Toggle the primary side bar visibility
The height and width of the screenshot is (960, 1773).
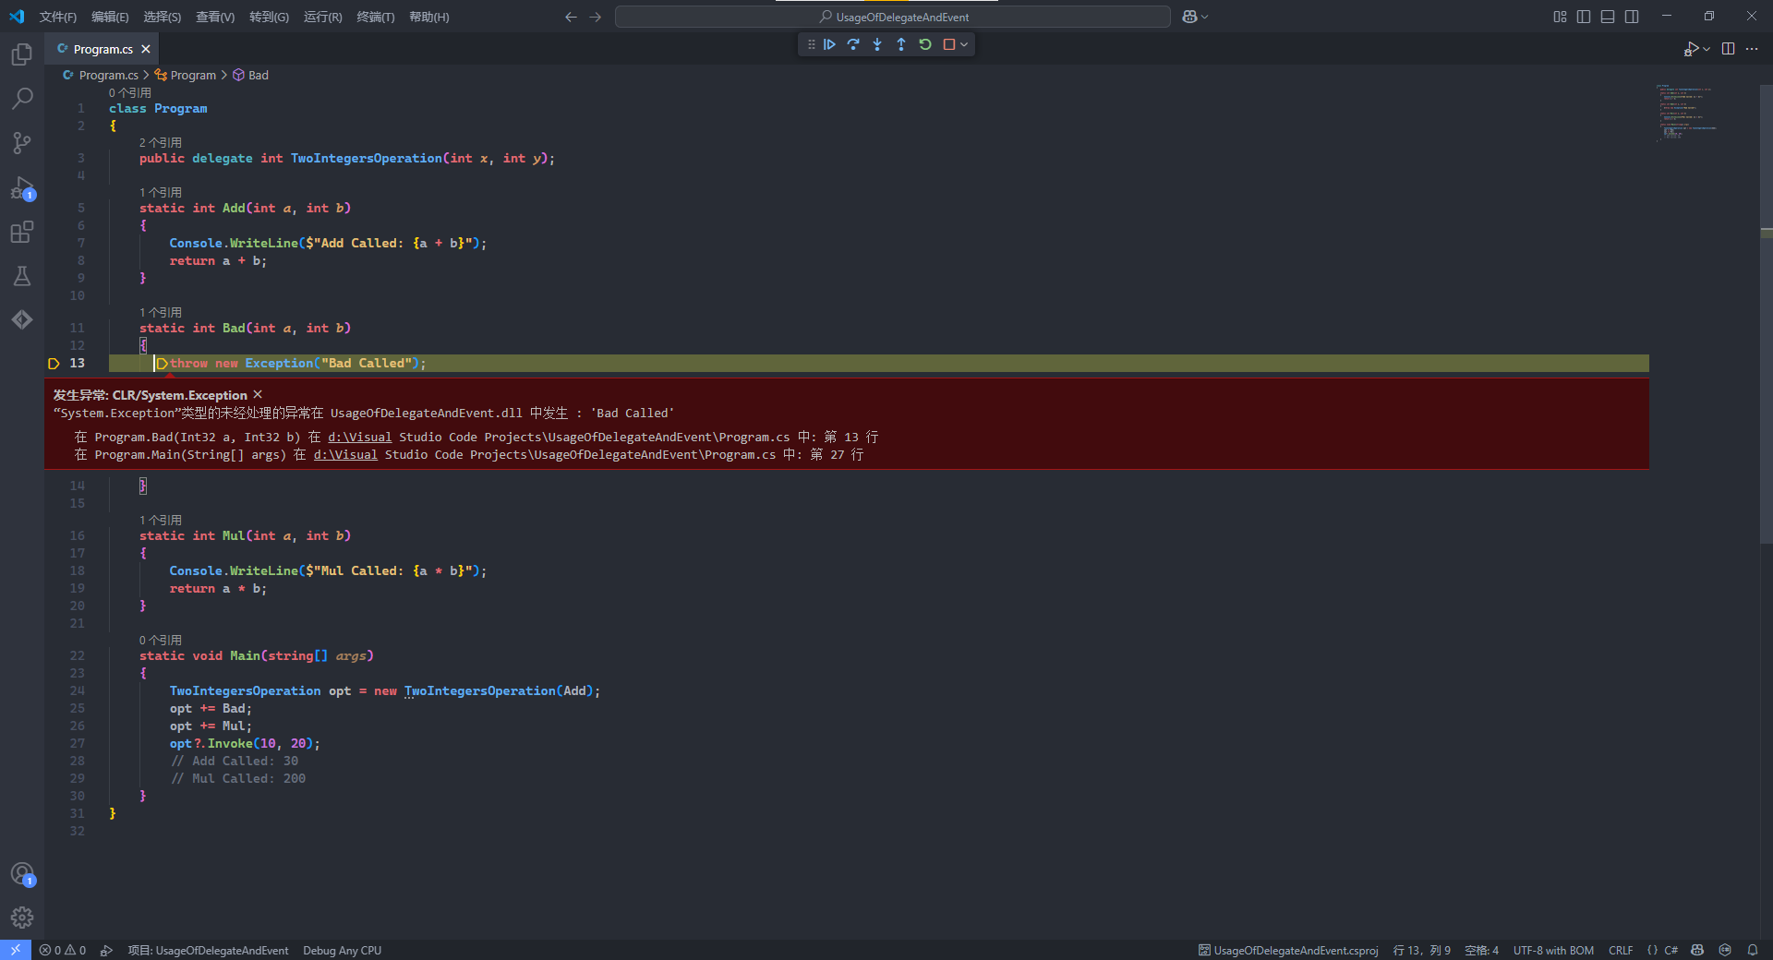pos(1584,17)
